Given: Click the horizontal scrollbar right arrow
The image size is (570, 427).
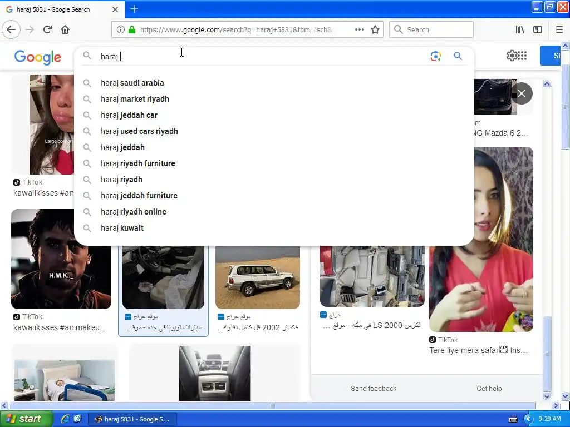Looking at the screenshot, I should [556, 405].
